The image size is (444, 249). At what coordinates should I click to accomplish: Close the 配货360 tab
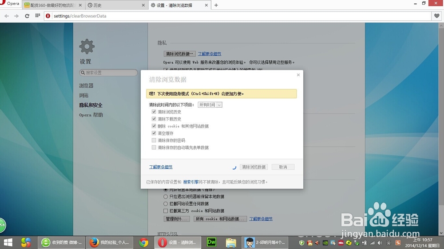pos(80,5)
